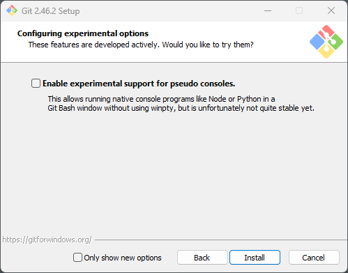This screenshot has height=273, width=348.
Task: Click the separator line beside the gitforwindows URL
Action: (x=221, y=240)
